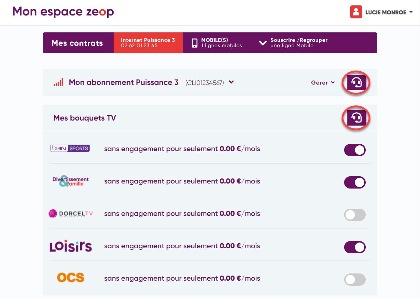This screenshot has height=299, width=420.
Task: Click the mobile phone icon in the MOBILE(S) tab
Action: pos(194,42)
